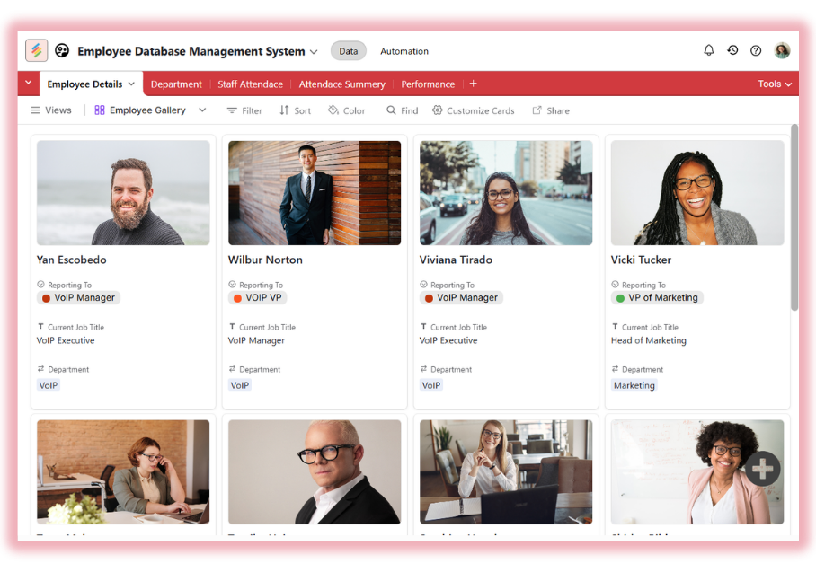Image resolution: width=816 pixels, height=572 pixels.
Task: Click the user profile avatar
Action: click(782, 51)
